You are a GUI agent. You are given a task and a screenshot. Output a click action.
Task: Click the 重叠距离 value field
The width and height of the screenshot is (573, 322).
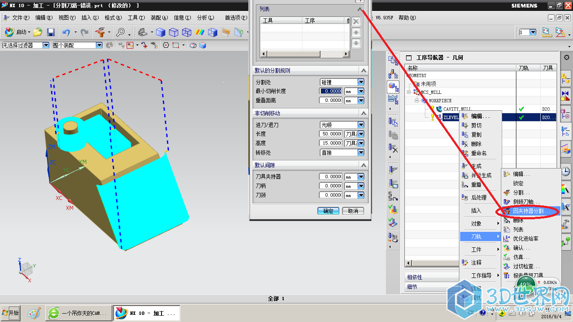(331, 101)
